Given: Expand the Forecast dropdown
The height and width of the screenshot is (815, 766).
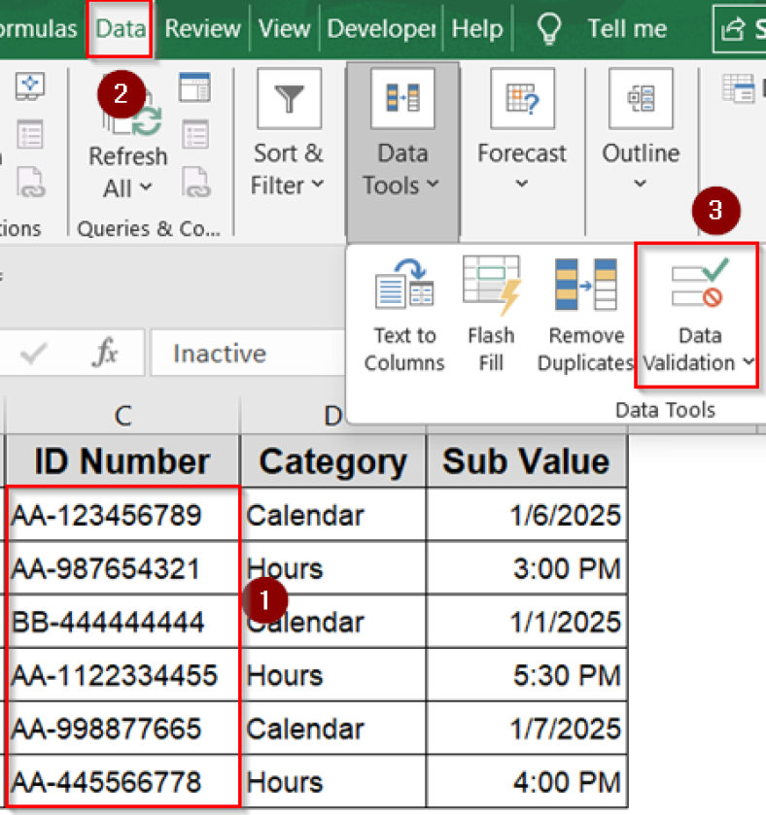Looking at the screenshot, I should pyautogui.click(x=521, y=185).
